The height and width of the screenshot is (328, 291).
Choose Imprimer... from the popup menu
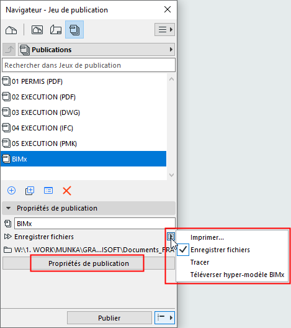tap(207, 237)
